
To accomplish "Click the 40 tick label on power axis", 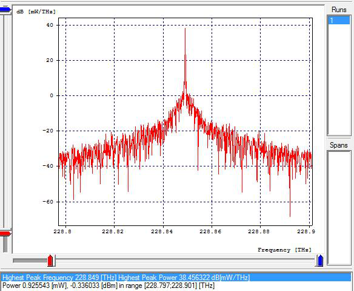I will pyautogui.click(x=50, y=25).
